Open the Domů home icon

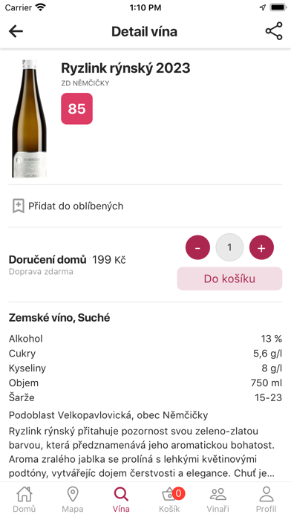coord(24,495)
